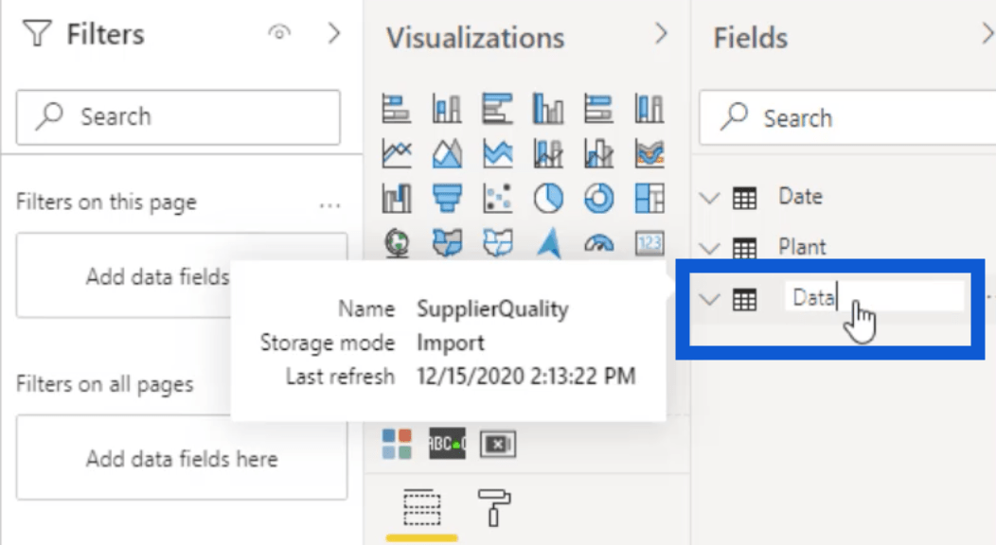Insert a treemap visual
This screenshot has height=545, width=996.
649,199
